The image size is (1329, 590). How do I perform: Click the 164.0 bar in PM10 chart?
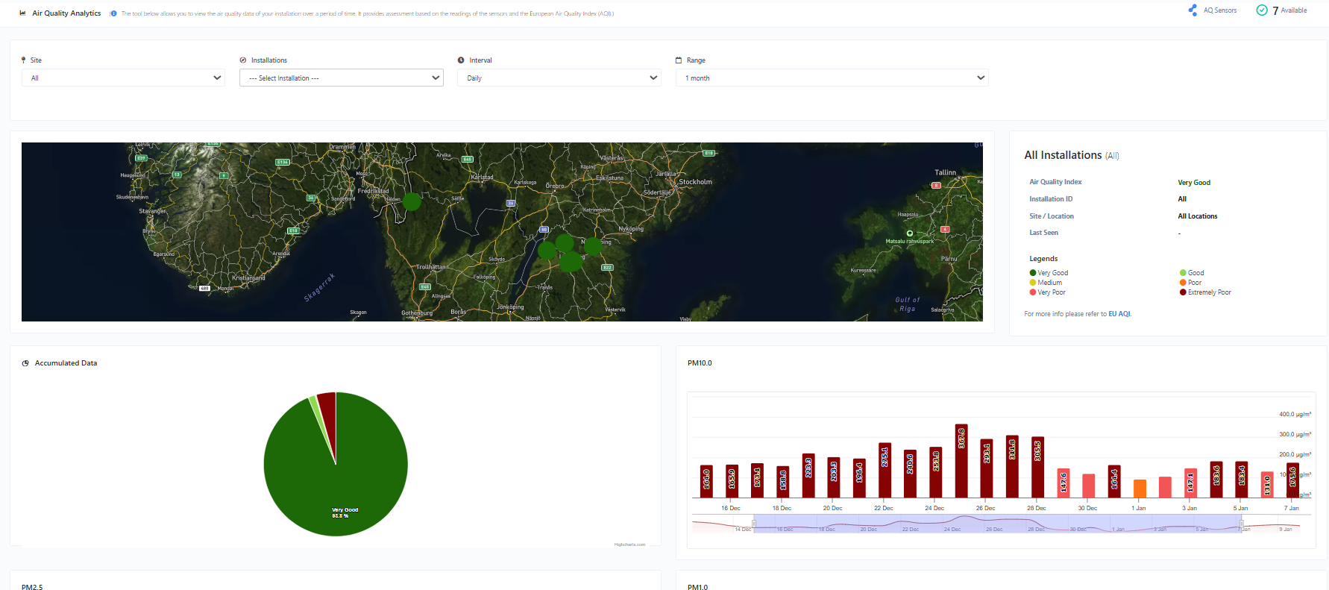coord(706,481)
